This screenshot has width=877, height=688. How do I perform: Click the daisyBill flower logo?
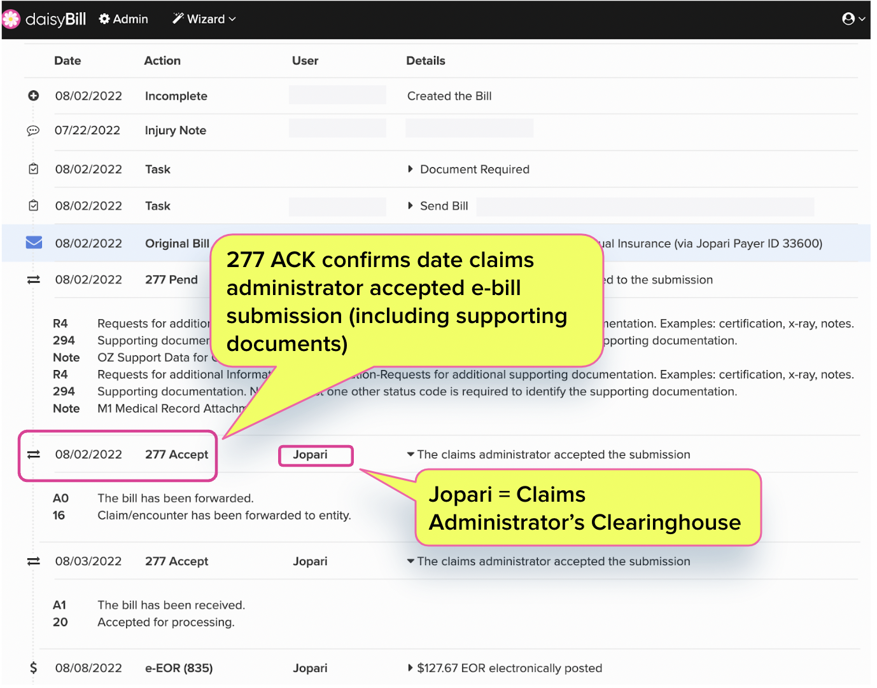pyautogui.click(x=11, y=19)
